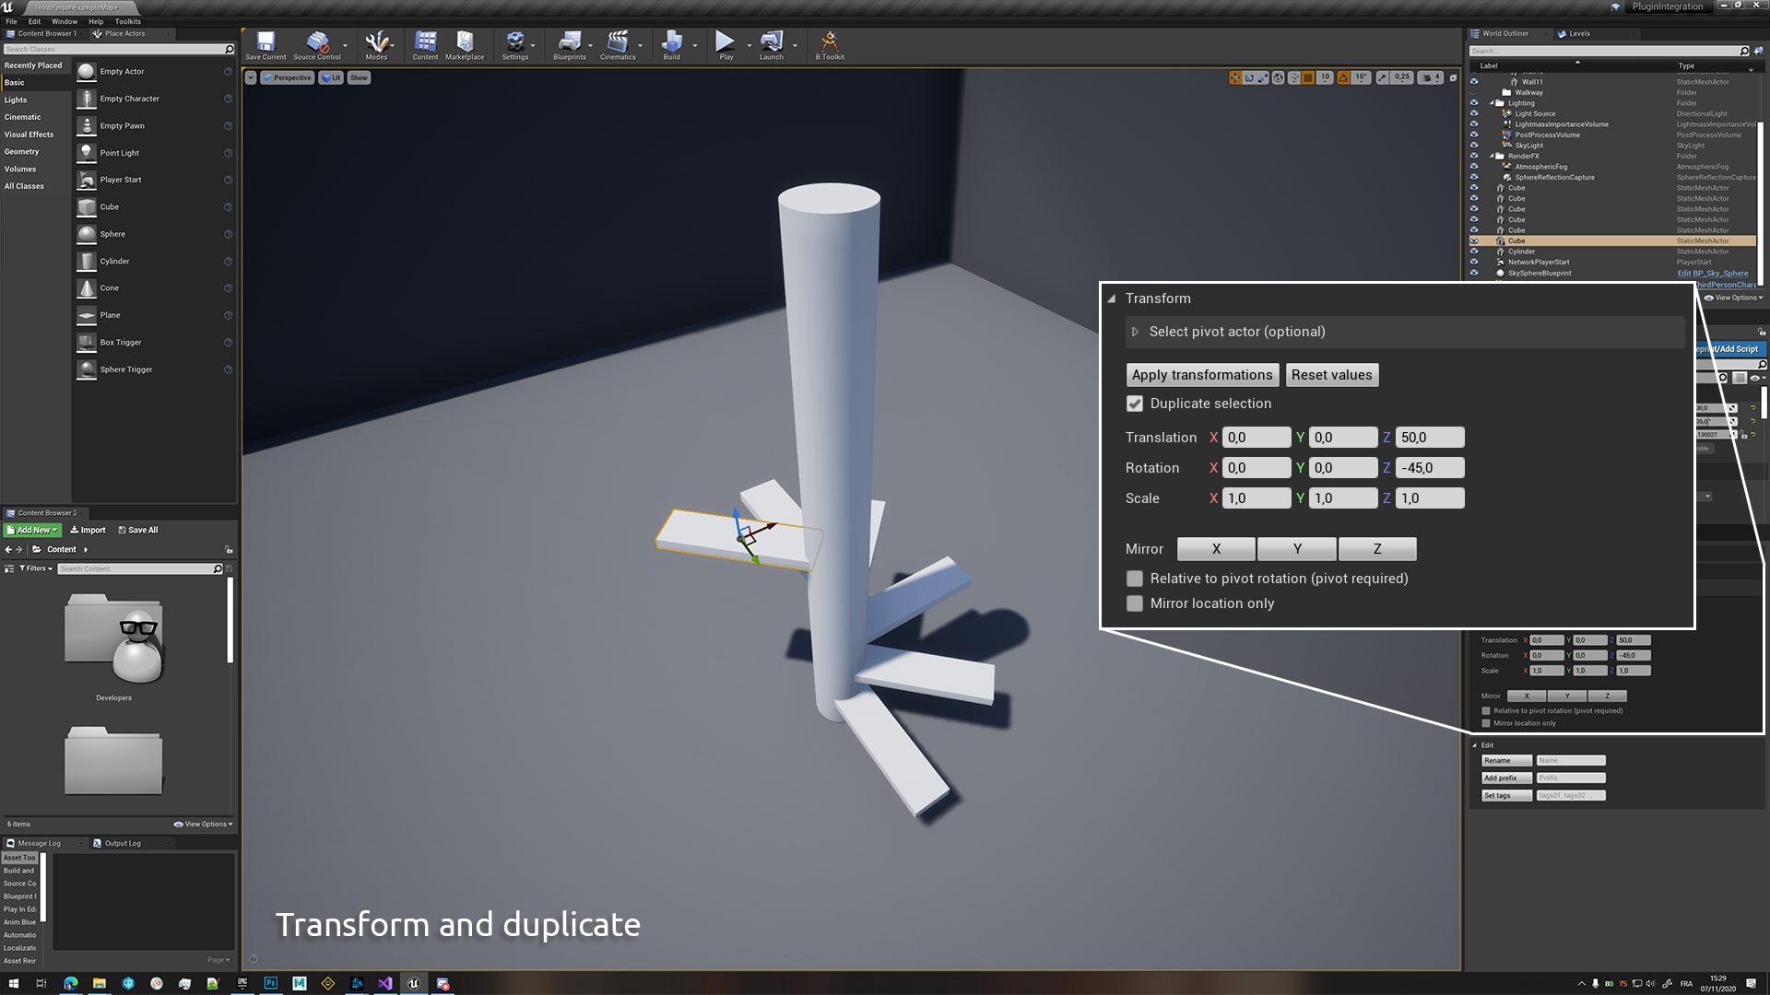1770x995 pixels.
Task: Enable Relative to pivot rotation option
Action: [1135, 579]
